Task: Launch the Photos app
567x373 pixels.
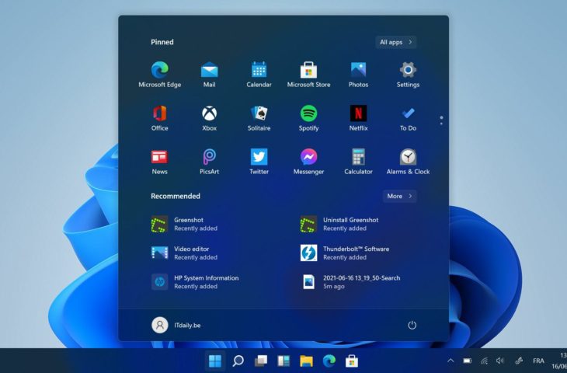Action: pos(358,74)
